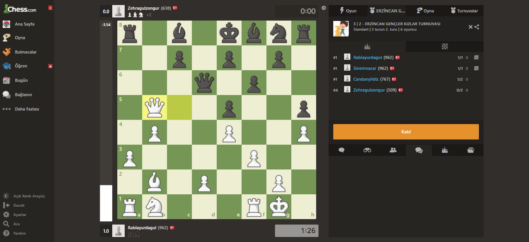Image resolution: width=529 pixels, height=242 pixels.
Task: Expand the Daha Fazlası menu
Action: coord(27,109)
